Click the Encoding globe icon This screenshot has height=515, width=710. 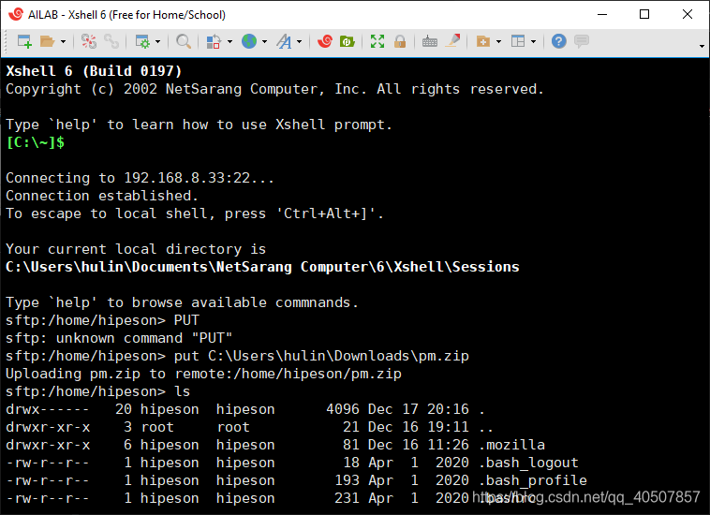pyautogui.click(x=248, y=41)
